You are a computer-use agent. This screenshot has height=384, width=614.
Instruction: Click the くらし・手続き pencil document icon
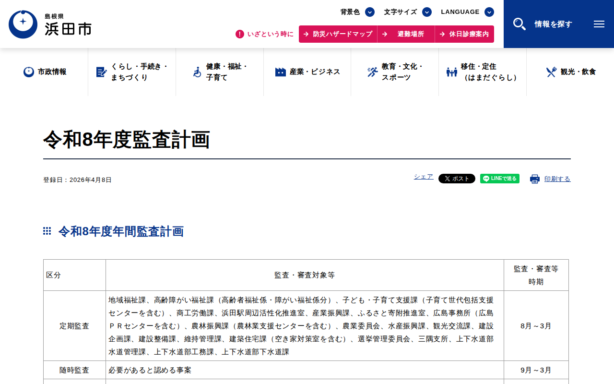click(x=101, y=72)
